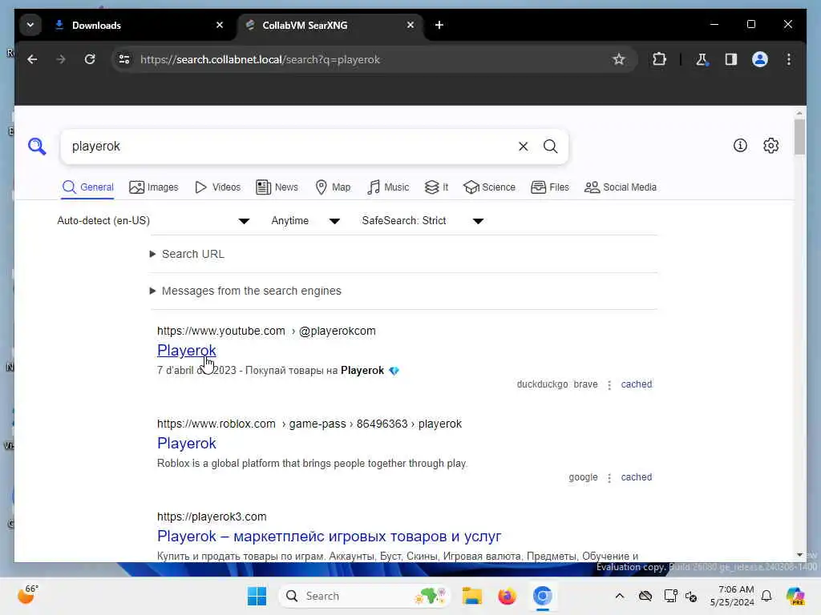
Task: Clear the search query with X
Action: tap(523, 147)
